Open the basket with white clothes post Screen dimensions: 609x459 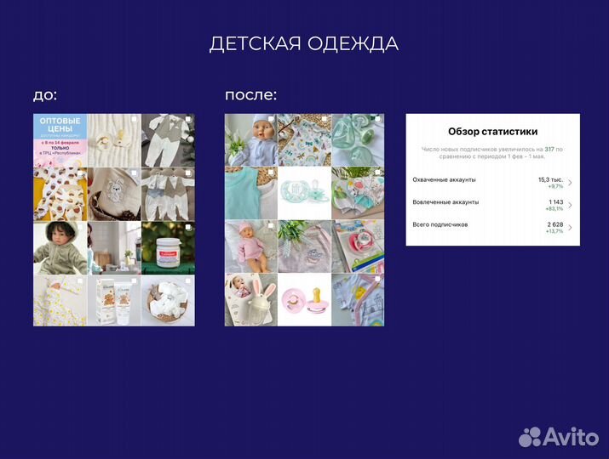click(x=168, y=300)
